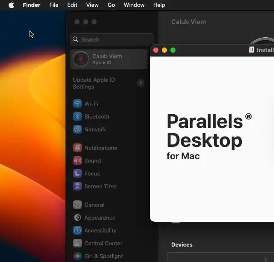Viewport: 274px width, 262px height.
Task: Select Wi-Fi label in settings sidebar
Action: (x=91, y=104)
